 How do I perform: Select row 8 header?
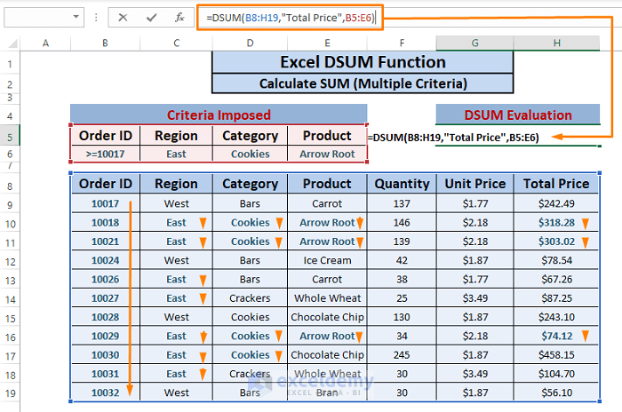coord(10,186)
